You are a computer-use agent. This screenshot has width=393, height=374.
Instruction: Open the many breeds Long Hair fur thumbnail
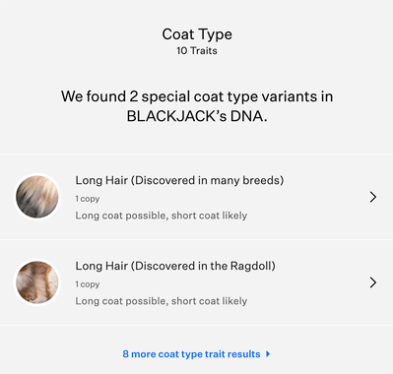pos(37,197)
